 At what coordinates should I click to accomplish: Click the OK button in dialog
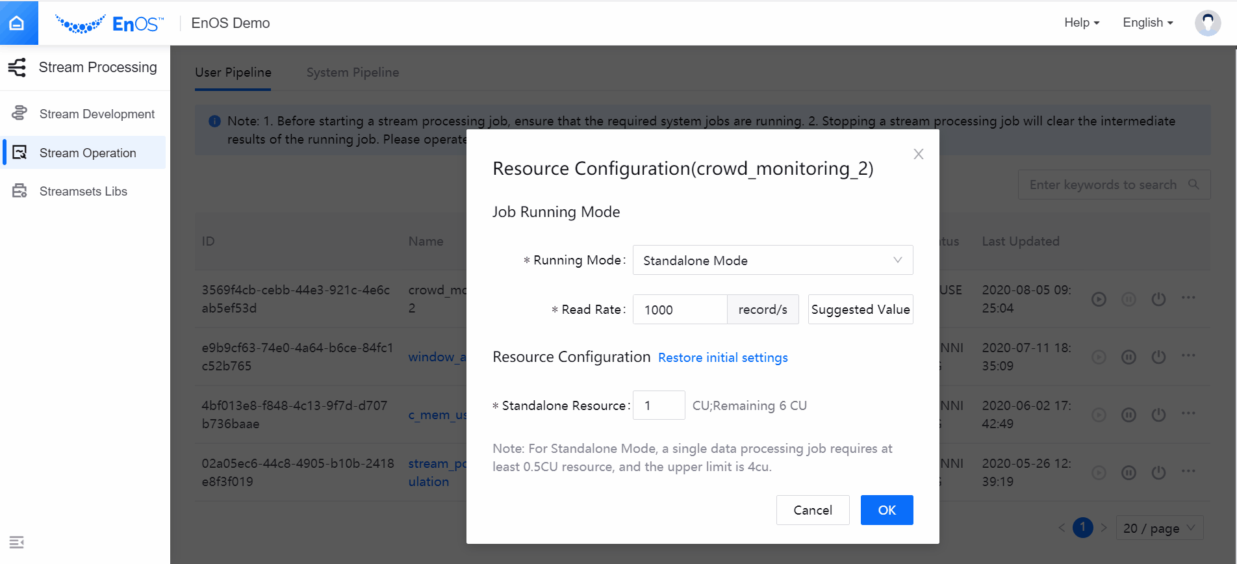886,510
